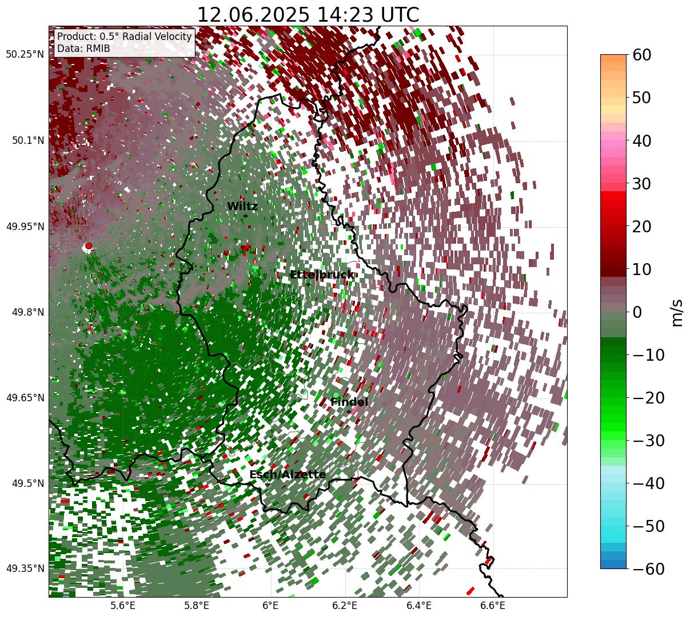Click the colorbar −40 tick label
The width and height of the screenshot is (690, 617).
[x=648, y=483]
